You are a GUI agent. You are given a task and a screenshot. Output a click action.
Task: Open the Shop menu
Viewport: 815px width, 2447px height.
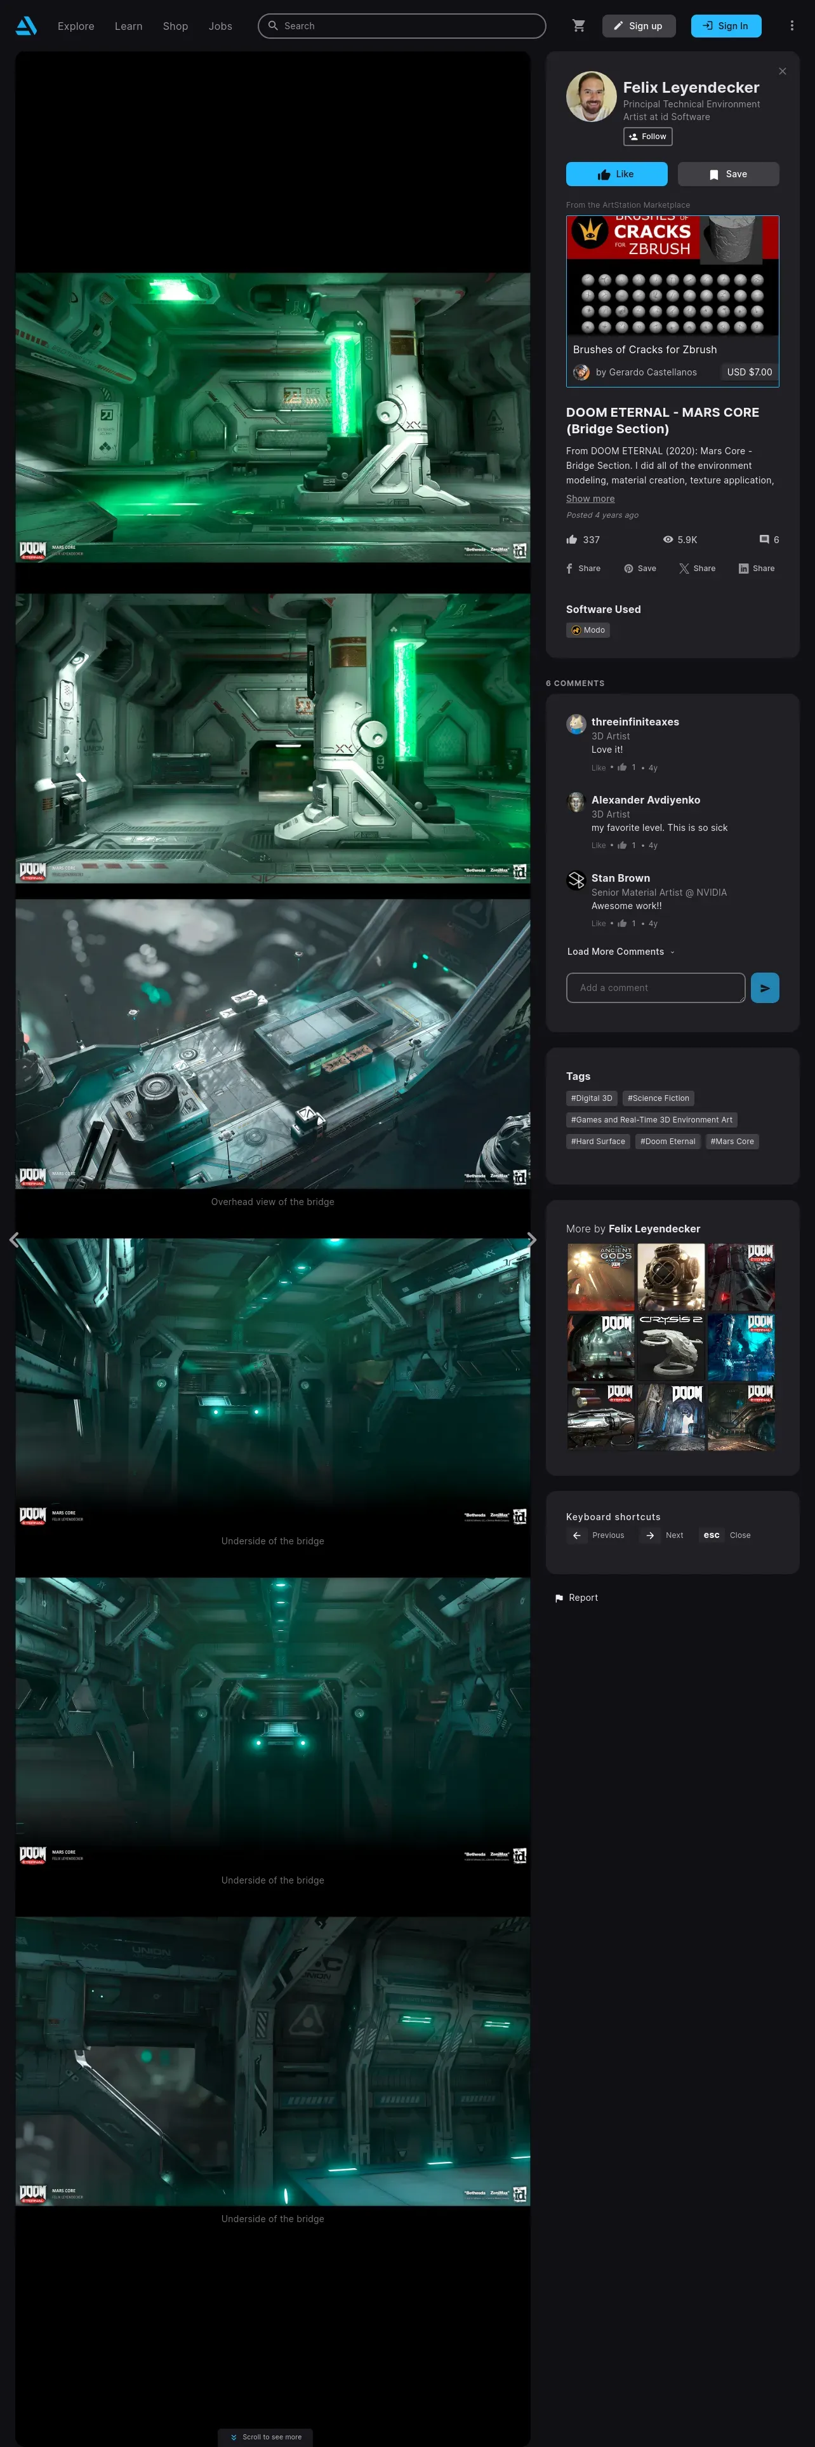[176, 25]
